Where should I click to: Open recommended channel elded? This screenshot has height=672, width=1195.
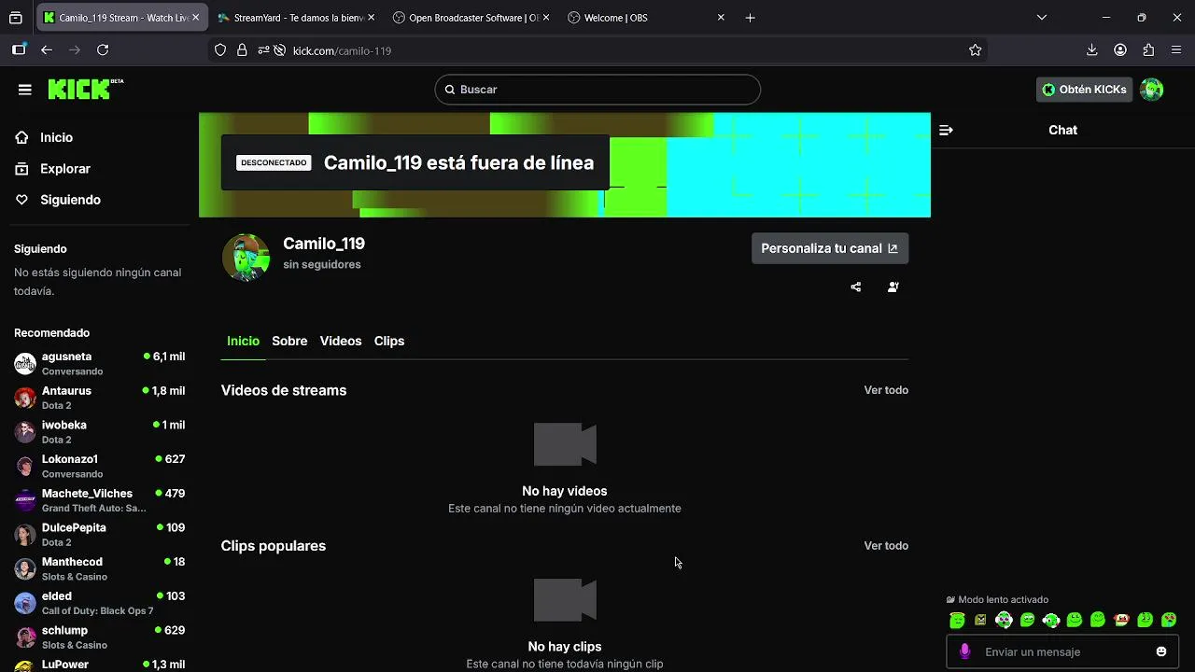coord(98,603)
